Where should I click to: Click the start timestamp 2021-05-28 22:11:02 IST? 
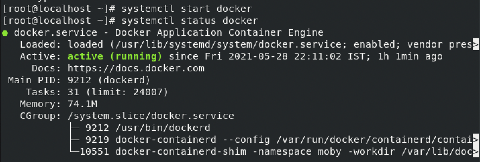(287, 57)
